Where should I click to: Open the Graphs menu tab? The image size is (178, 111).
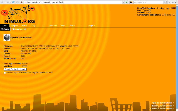pyautogui.click(x=14, y=26)
